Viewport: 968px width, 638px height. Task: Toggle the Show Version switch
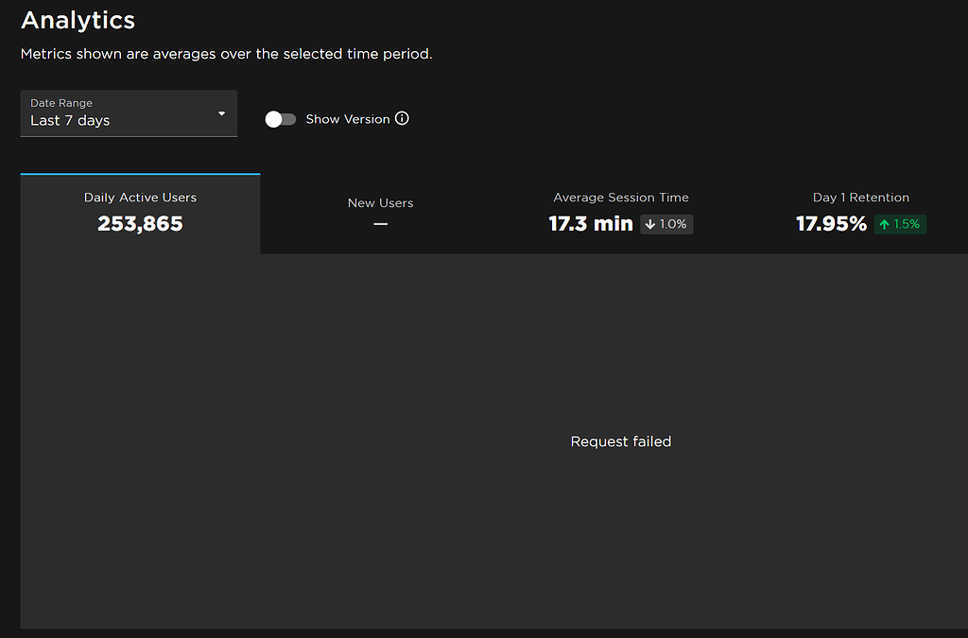(x=280, y=119)
